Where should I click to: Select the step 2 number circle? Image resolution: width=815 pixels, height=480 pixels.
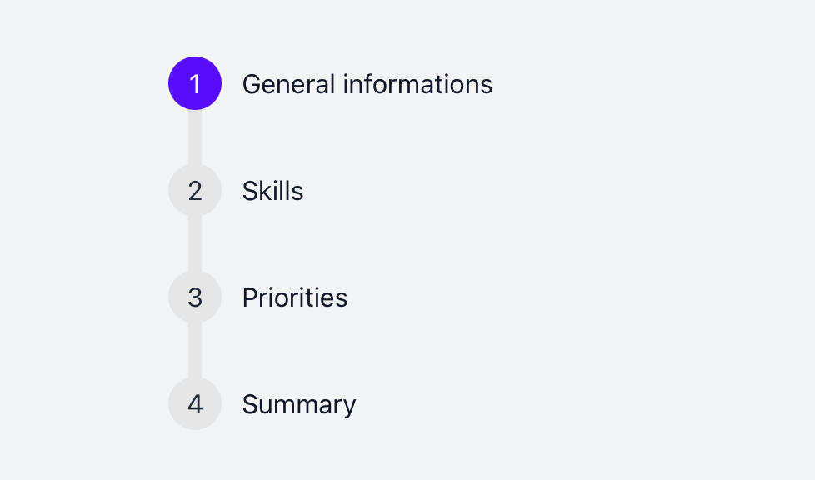pyautogui.click(x=195, y=191)
